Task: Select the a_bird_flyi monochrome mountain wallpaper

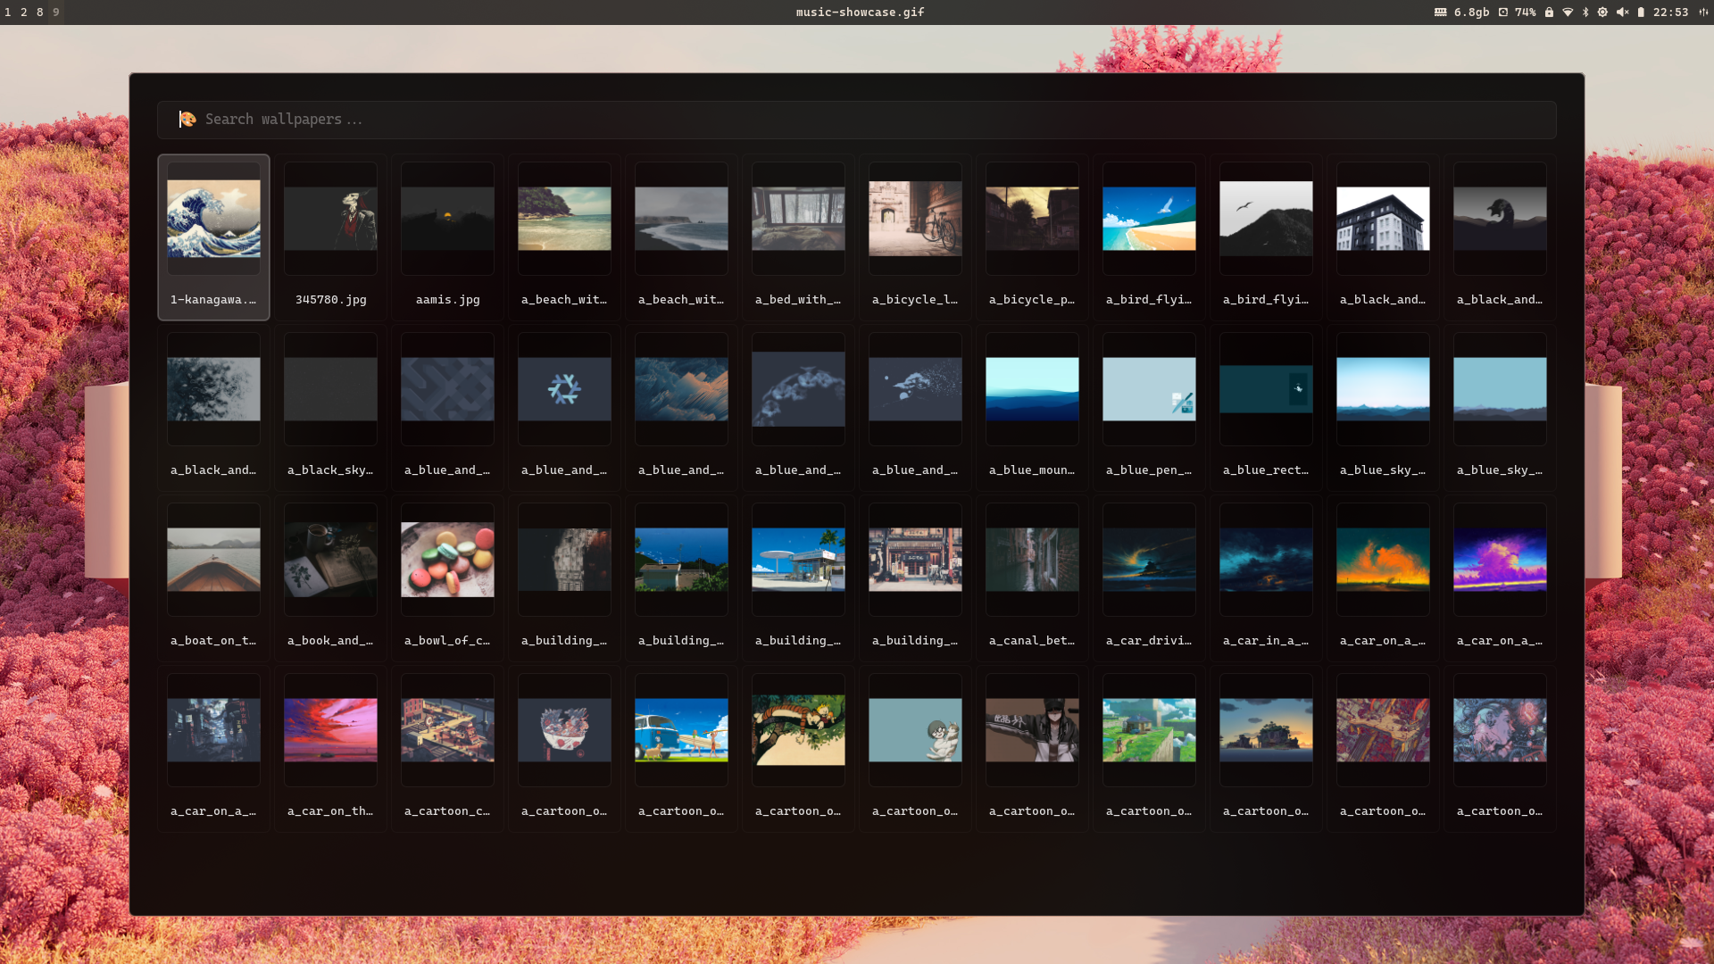Action: [x=1266, y=237]
